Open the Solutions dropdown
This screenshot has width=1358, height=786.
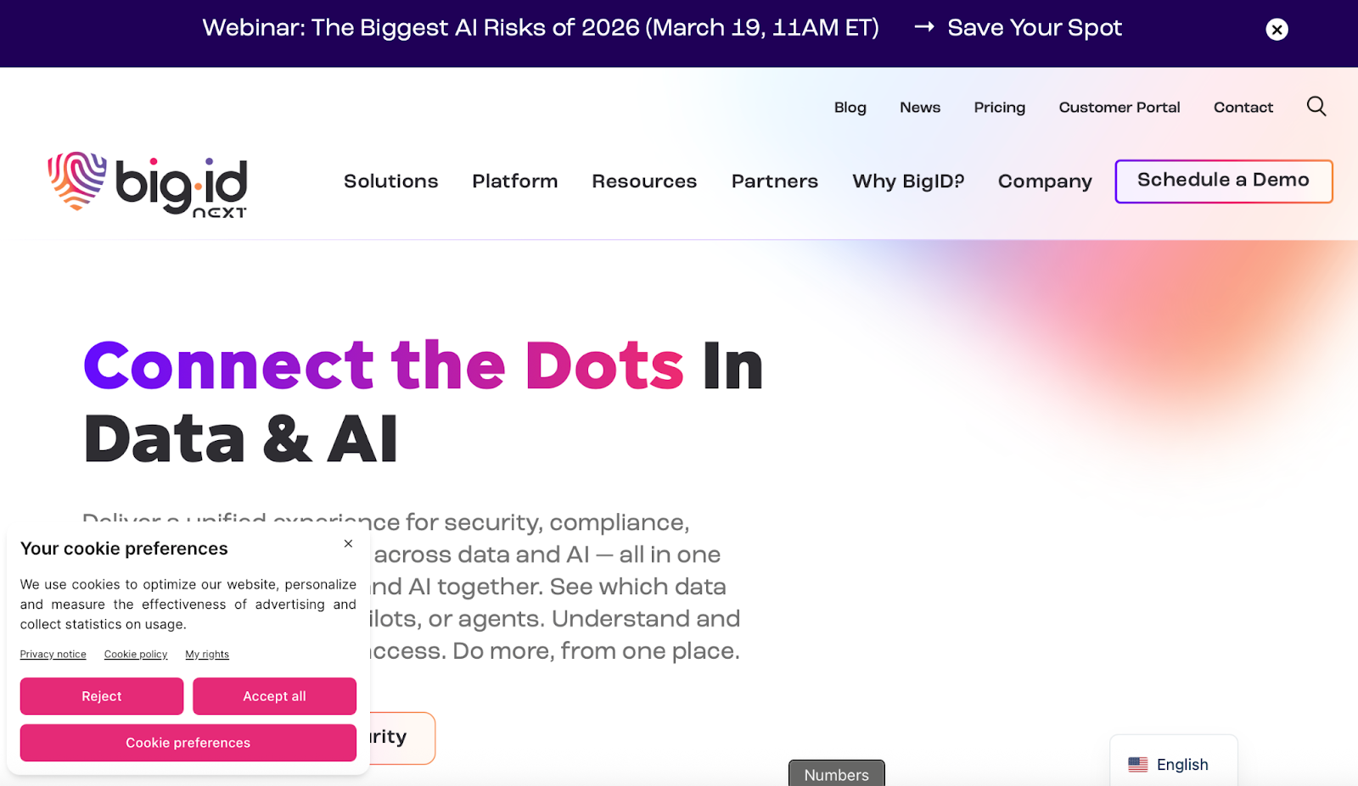(x=390, y=181)
